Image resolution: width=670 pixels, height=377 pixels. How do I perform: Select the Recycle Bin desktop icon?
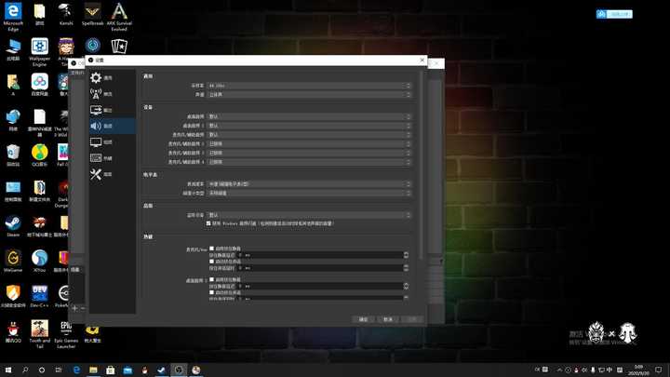click(13, 155)
